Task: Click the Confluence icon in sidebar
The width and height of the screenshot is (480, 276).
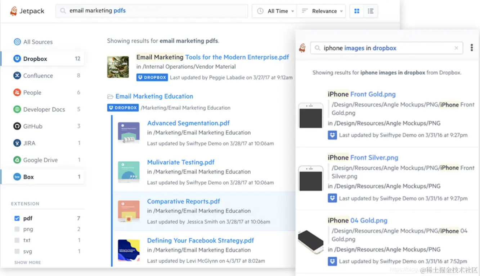Action: (x=17, y=75)
